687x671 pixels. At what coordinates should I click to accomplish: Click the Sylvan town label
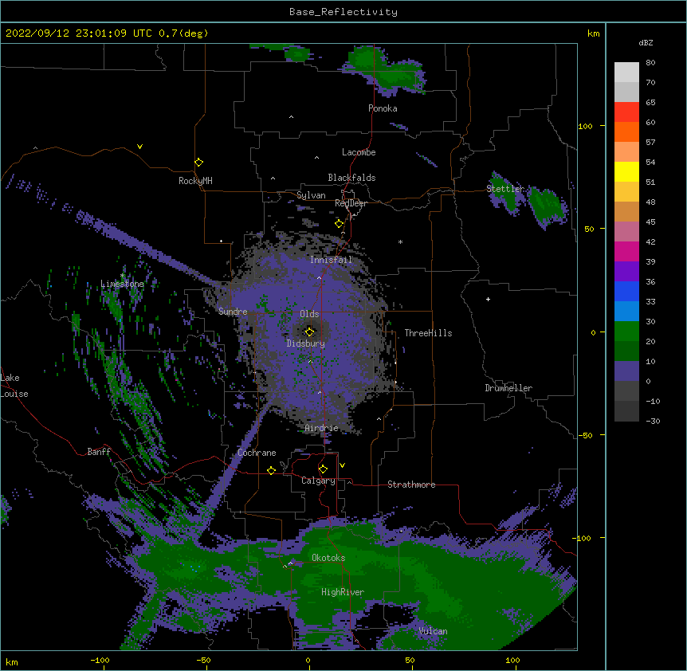coord(311,195)
